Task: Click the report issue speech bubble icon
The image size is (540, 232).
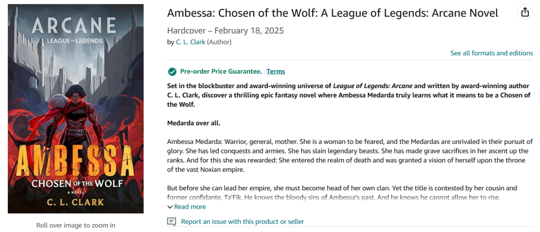Action: (x=171, y=221)
